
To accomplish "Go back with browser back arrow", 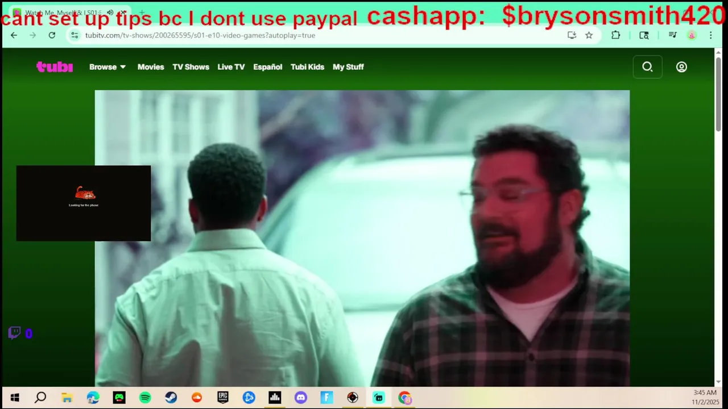I will click(x=14, y=35).
